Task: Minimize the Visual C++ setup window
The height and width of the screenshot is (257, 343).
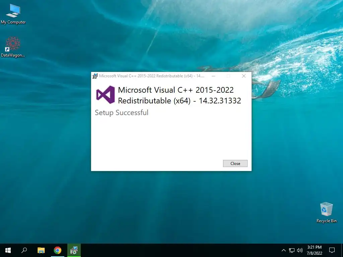Action: 213,76
